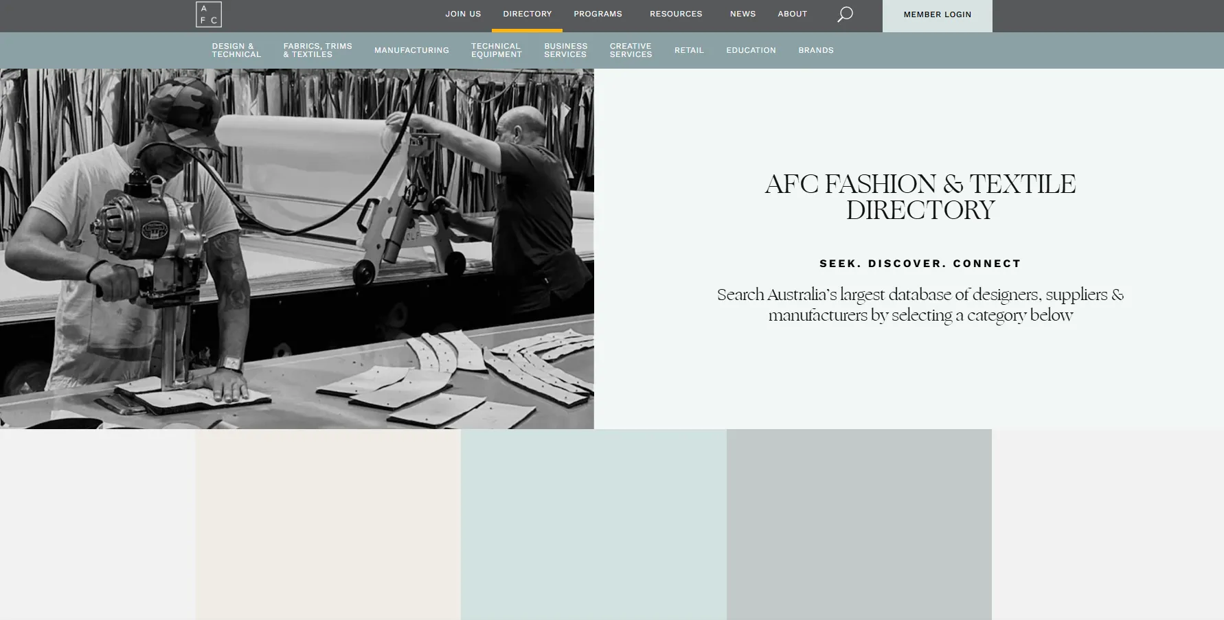Image resolution: width=1224 pixels, height=620 pixels.
Task: Click the grey category tile
Action: click(x=859, y=525)
